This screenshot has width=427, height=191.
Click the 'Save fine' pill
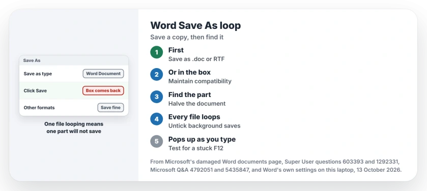(110, 108)
